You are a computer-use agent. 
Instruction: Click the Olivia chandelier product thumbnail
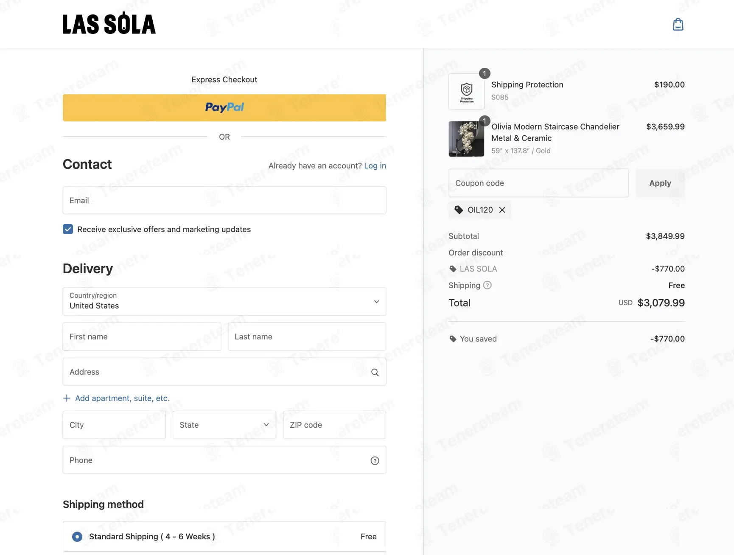pos(466,139)
